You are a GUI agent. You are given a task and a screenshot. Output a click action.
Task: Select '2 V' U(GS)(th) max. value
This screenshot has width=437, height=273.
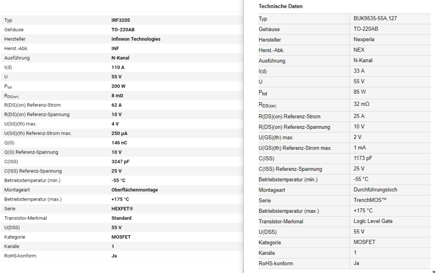point(357,137)
